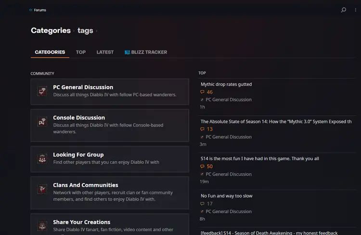Click reply bubble icon beside 46
Viewport: 361px width, 235px height.
(202, 92)
